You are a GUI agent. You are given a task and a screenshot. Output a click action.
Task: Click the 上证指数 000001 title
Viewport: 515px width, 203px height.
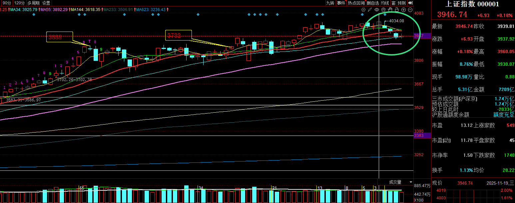472,4
